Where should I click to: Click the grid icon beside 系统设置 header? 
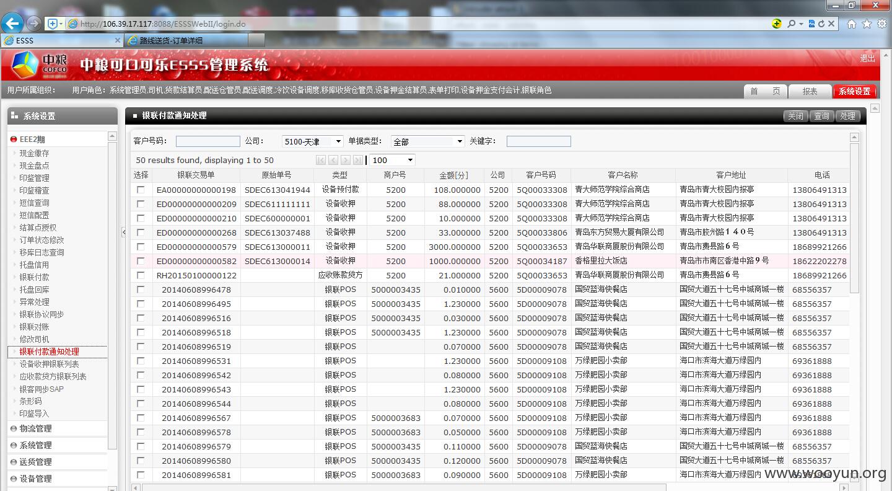click(14, 115)
